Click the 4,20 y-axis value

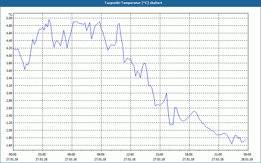click(9, 48)
